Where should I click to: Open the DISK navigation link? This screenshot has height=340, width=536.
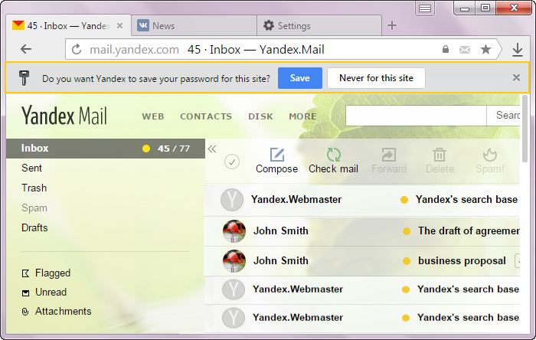(x=260, y=116)
